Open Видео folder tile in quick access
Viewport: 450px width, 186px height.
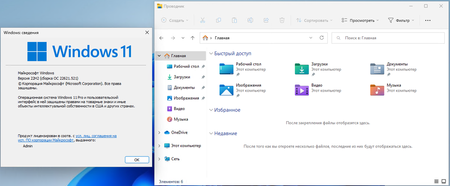(318, 90)
